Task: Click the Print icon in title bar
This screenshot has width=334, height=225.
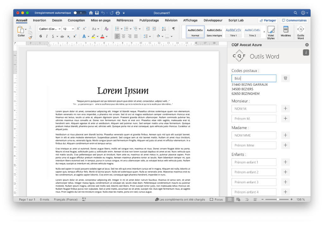Action: point(118,13)
